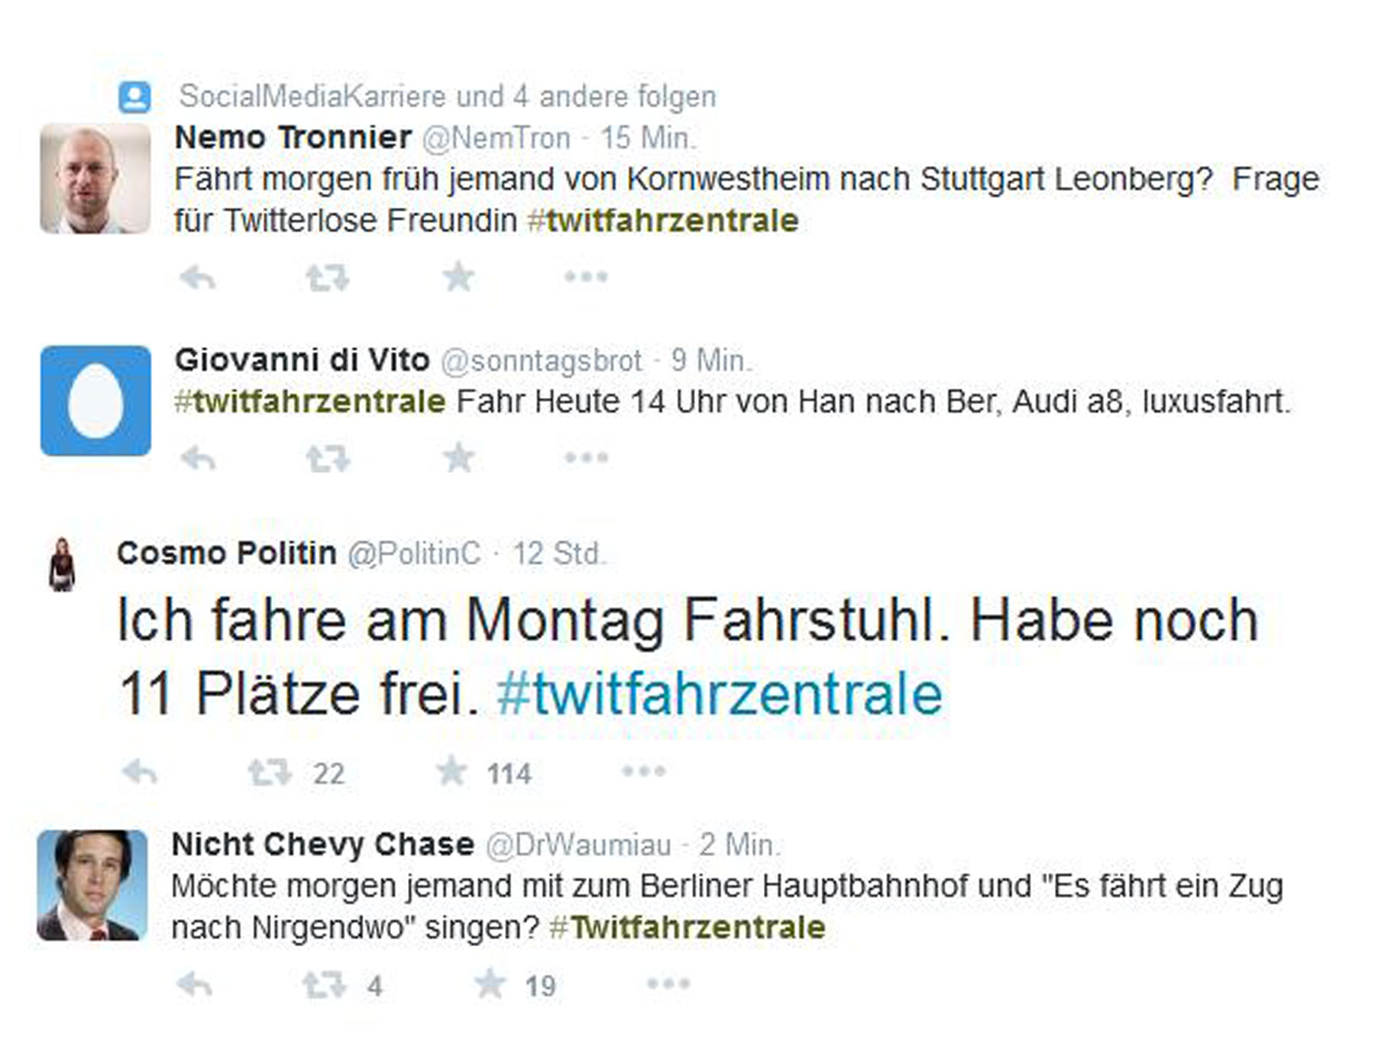Expand more options on Giovanni di Vito's tweet
1375x1053 pixels.
586,458
